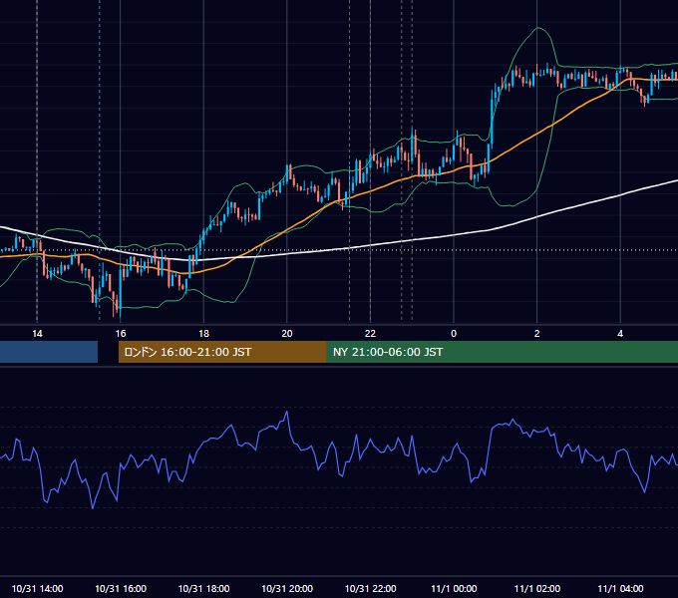The width and height of the screenshot is (678, 598).
Task: Click the hour 22 axis label
Action: pyautogui.click(x=370, y=333)
